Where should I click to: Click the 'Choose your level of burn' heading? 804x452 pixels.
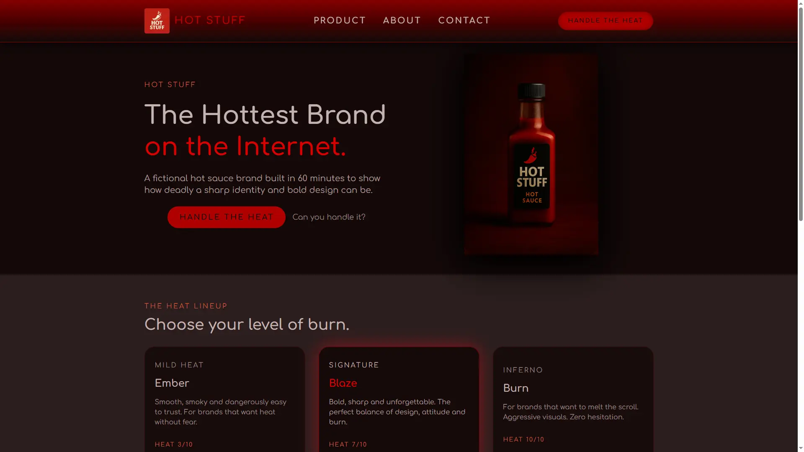coord(247,325)
